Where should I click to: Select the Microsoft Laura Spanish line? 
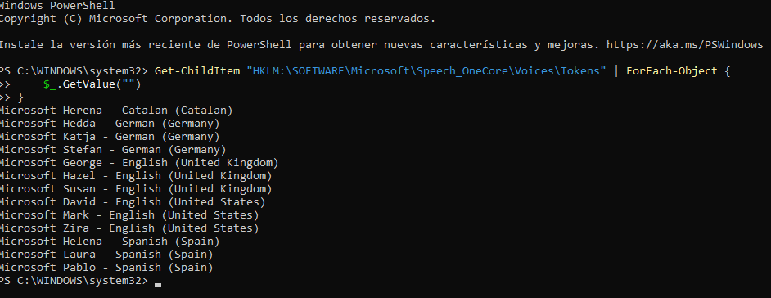tap(106, 255)
